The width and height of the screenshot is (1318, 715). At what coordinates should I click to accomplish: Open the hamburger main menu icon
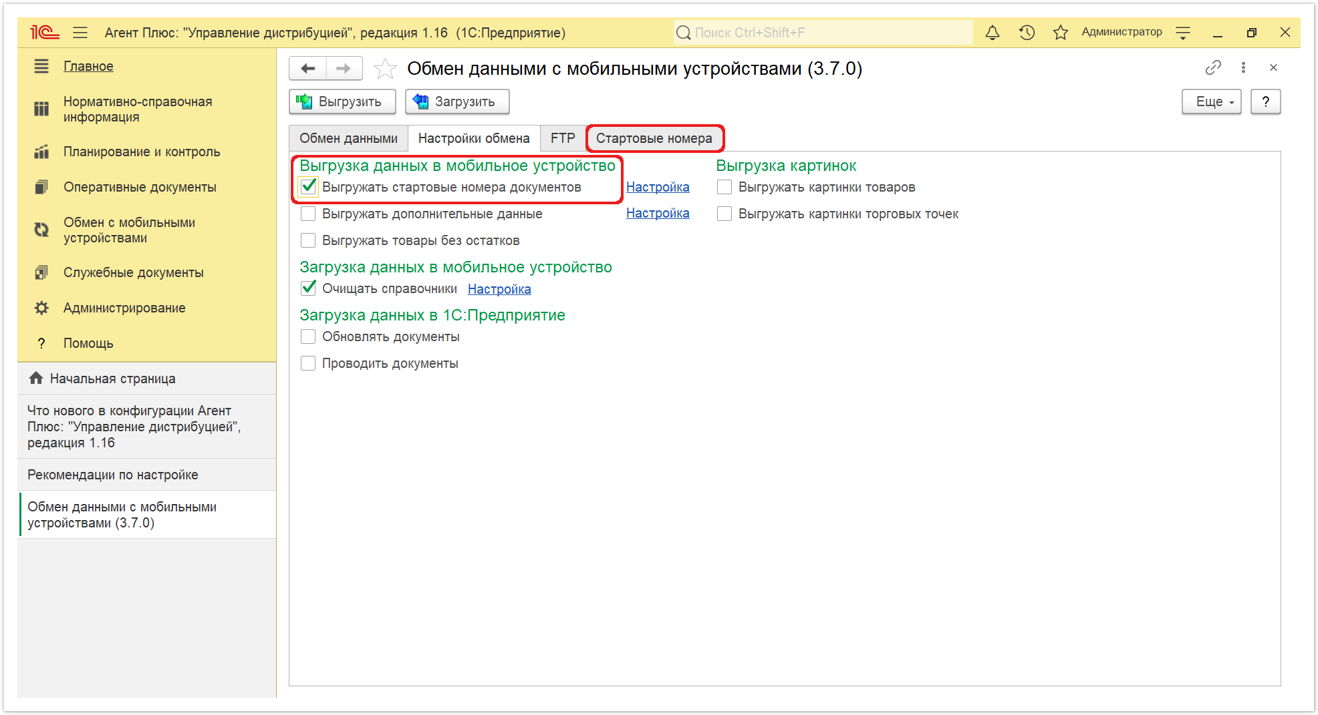click(x=80, y=32)
